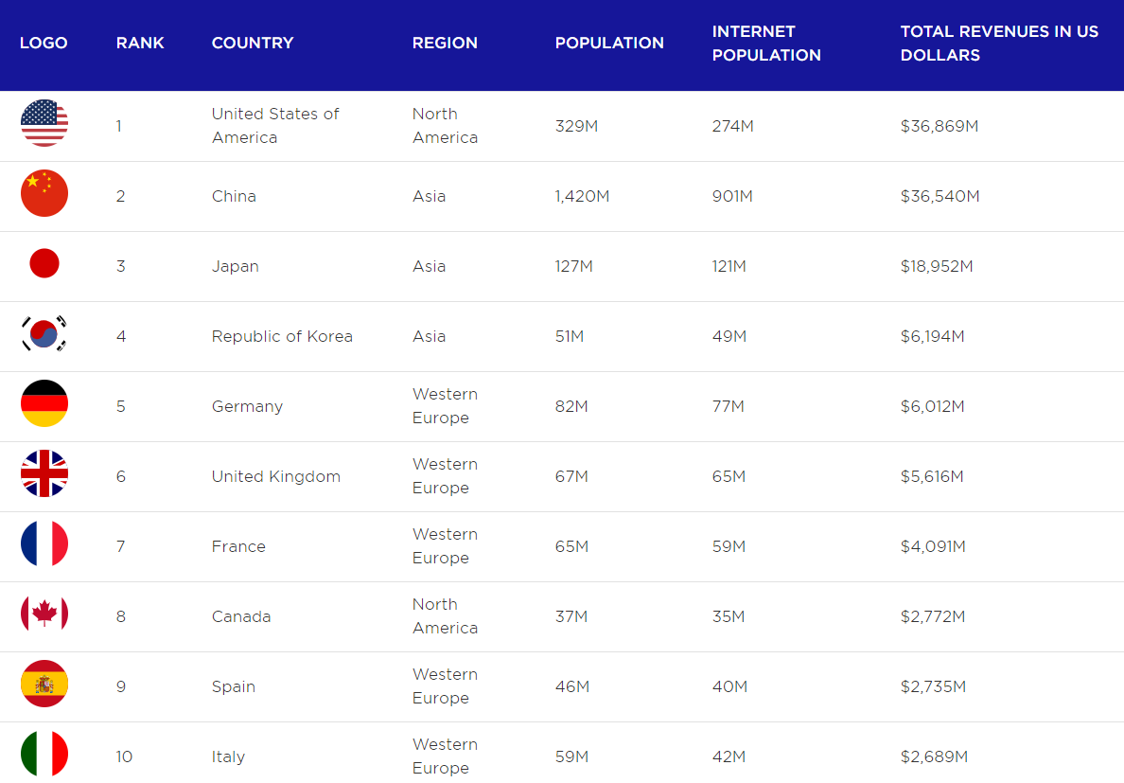Sort by the COUNTRY column header

coord(253,44)
